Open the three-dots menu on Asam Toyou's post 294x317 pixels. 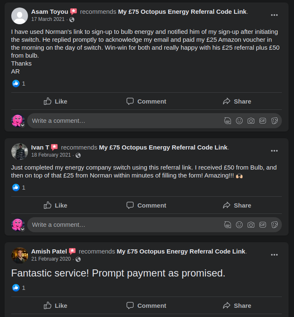pyautogui.click(x=274, y=15)
